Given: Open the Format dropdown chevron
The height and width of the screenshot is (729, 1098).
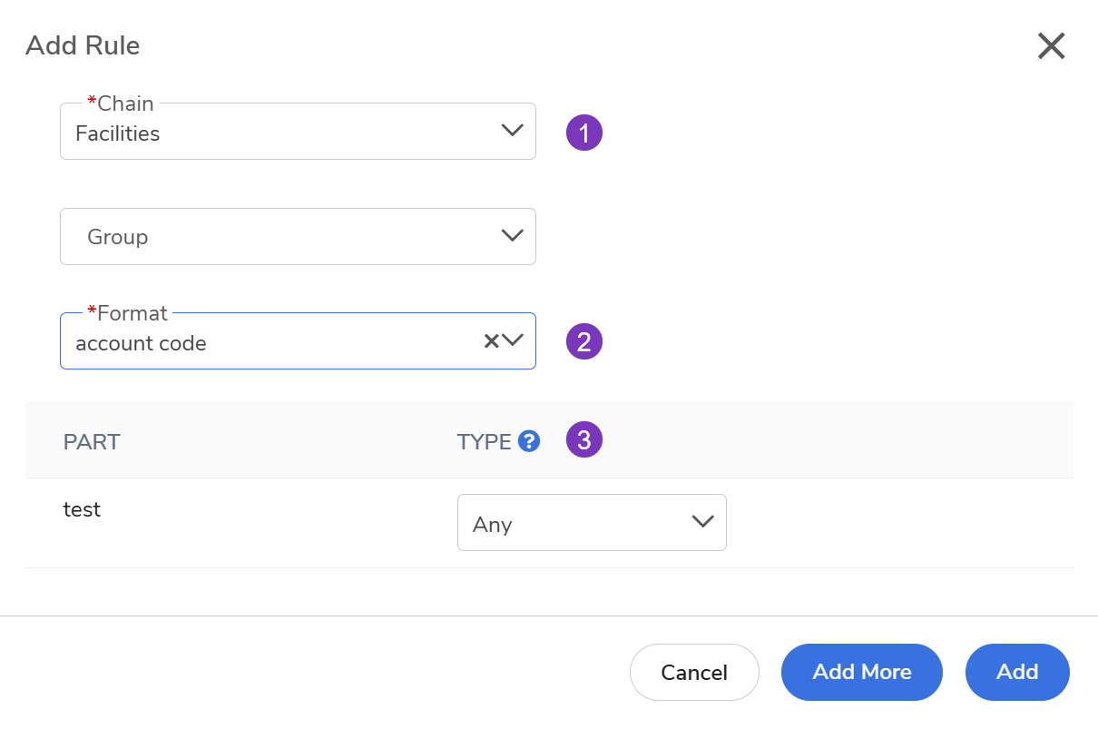Looking at the screenshot, I should coord(514,341).
